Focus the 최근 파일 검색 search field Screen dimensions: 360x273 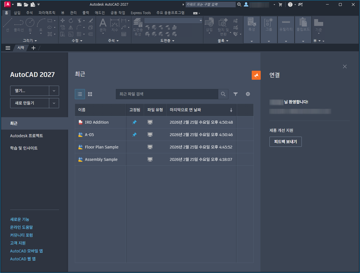[167, 94]
